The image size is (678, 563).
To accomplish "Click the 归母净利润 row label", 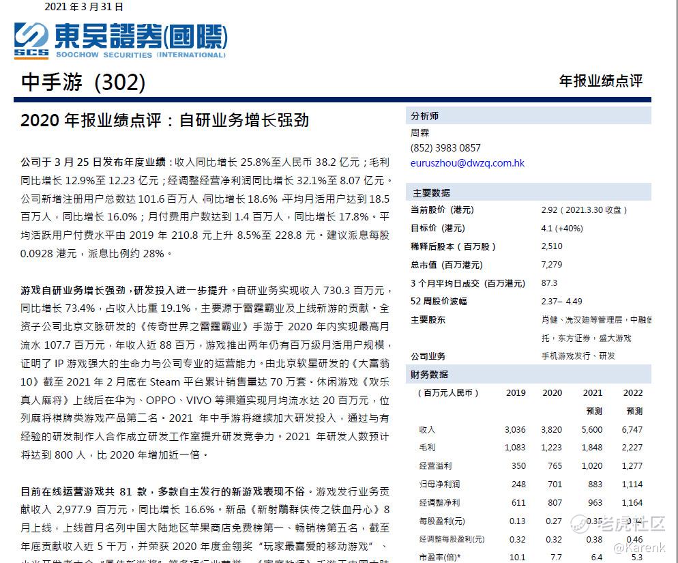I will pos(439,485).
